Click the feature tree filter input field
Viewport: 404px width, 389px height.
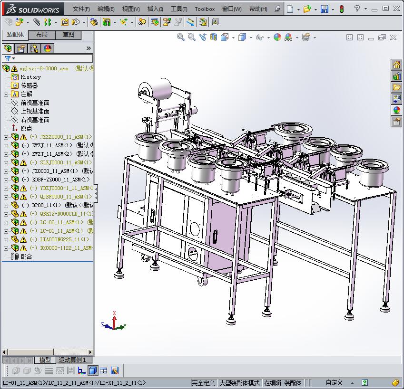pyautogui.click(x=53, y=58)
